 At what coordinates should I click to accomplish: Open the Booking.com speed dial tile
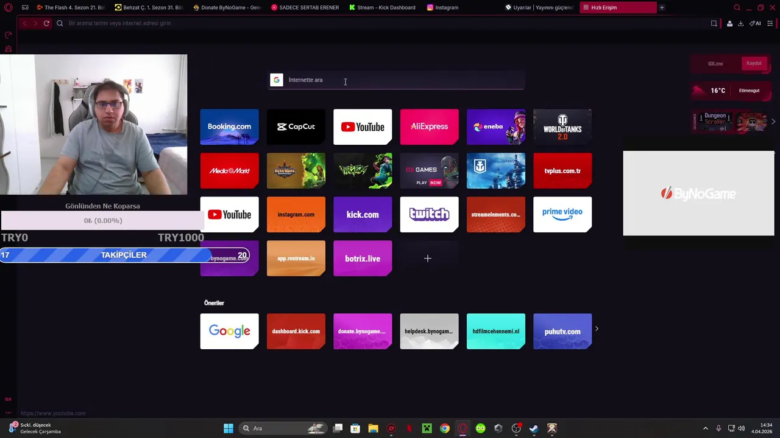pyautogui.click(x=229, y=127)
